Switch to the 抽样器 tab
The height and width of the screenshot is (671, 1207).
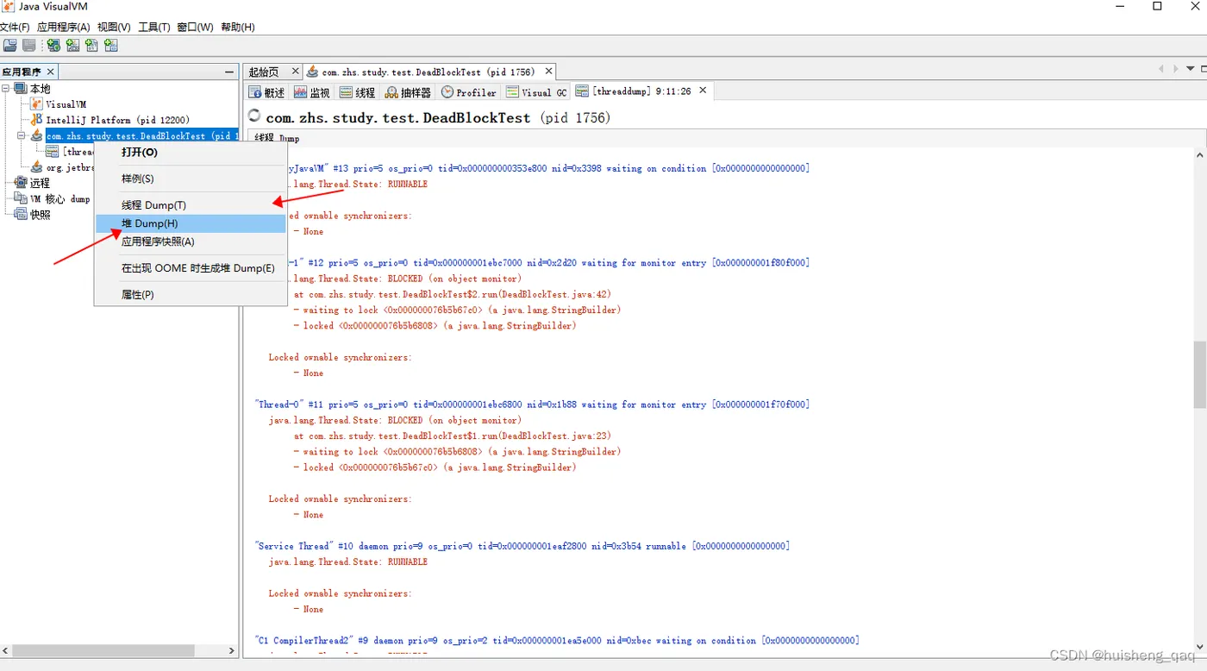click(x=409, y=92)
